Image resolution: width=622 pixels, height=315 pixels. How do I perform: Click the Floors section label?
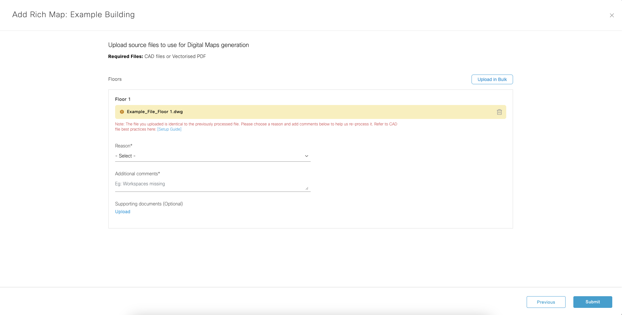[x=115, y=79]
